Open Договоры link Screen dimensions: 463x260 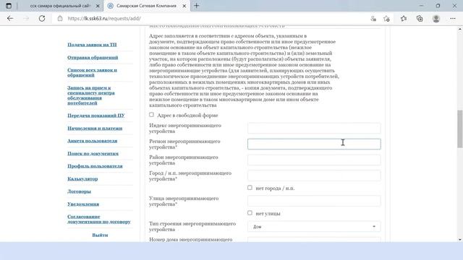(79, 191)
